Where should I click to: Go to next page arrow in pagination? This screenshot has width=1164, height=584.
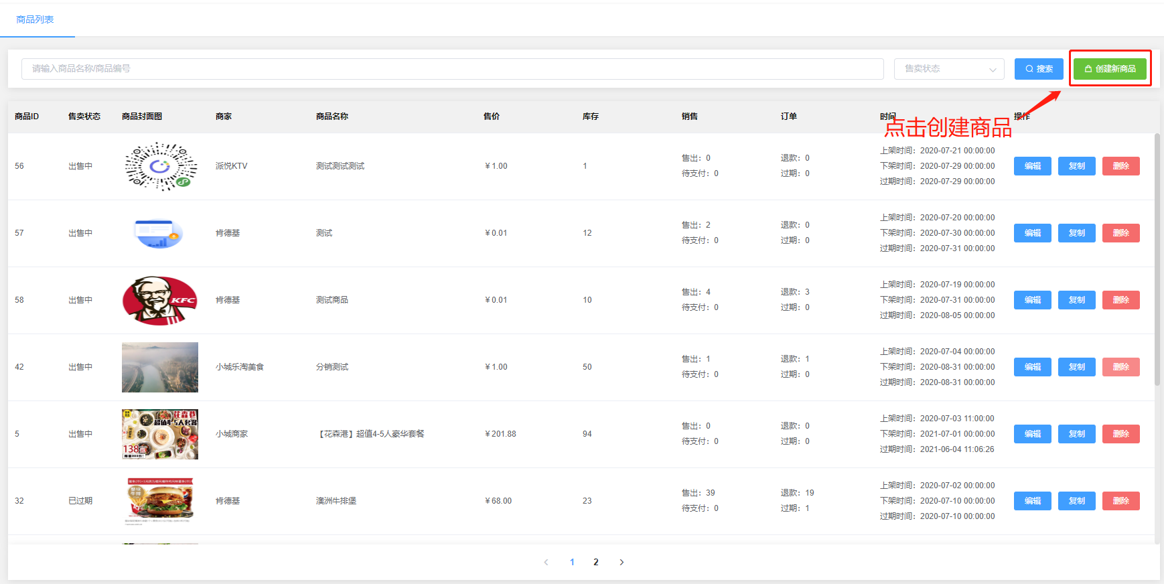pos(622,562)
